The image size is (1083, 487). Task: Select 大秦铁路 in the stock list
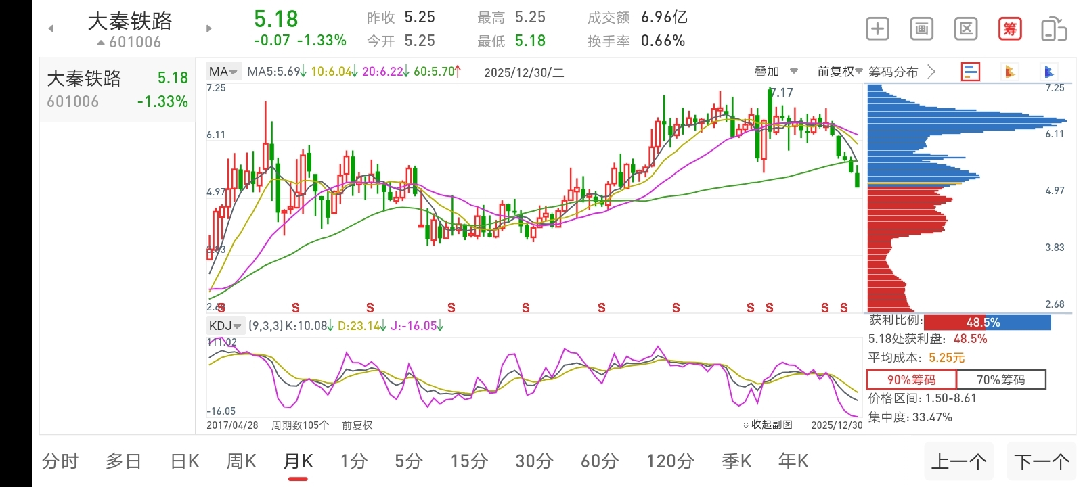point(117,89)
